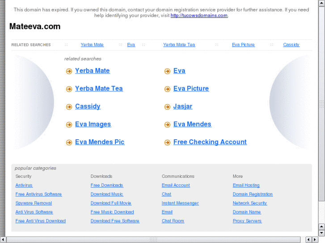325x243 pixels.
Task: Open the Domain Name link
Action: coord(247,212)
